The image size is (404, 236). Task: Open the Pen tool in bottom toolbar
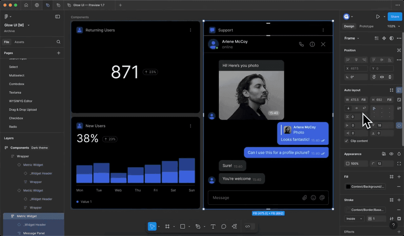[198, 226]
